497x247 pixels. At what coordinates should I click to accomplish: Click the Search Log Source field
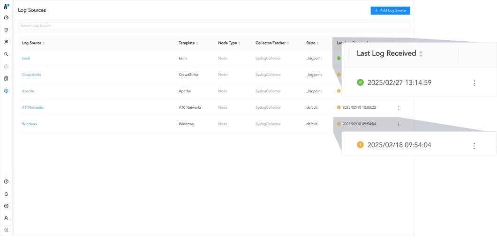(x=213, y=26)
